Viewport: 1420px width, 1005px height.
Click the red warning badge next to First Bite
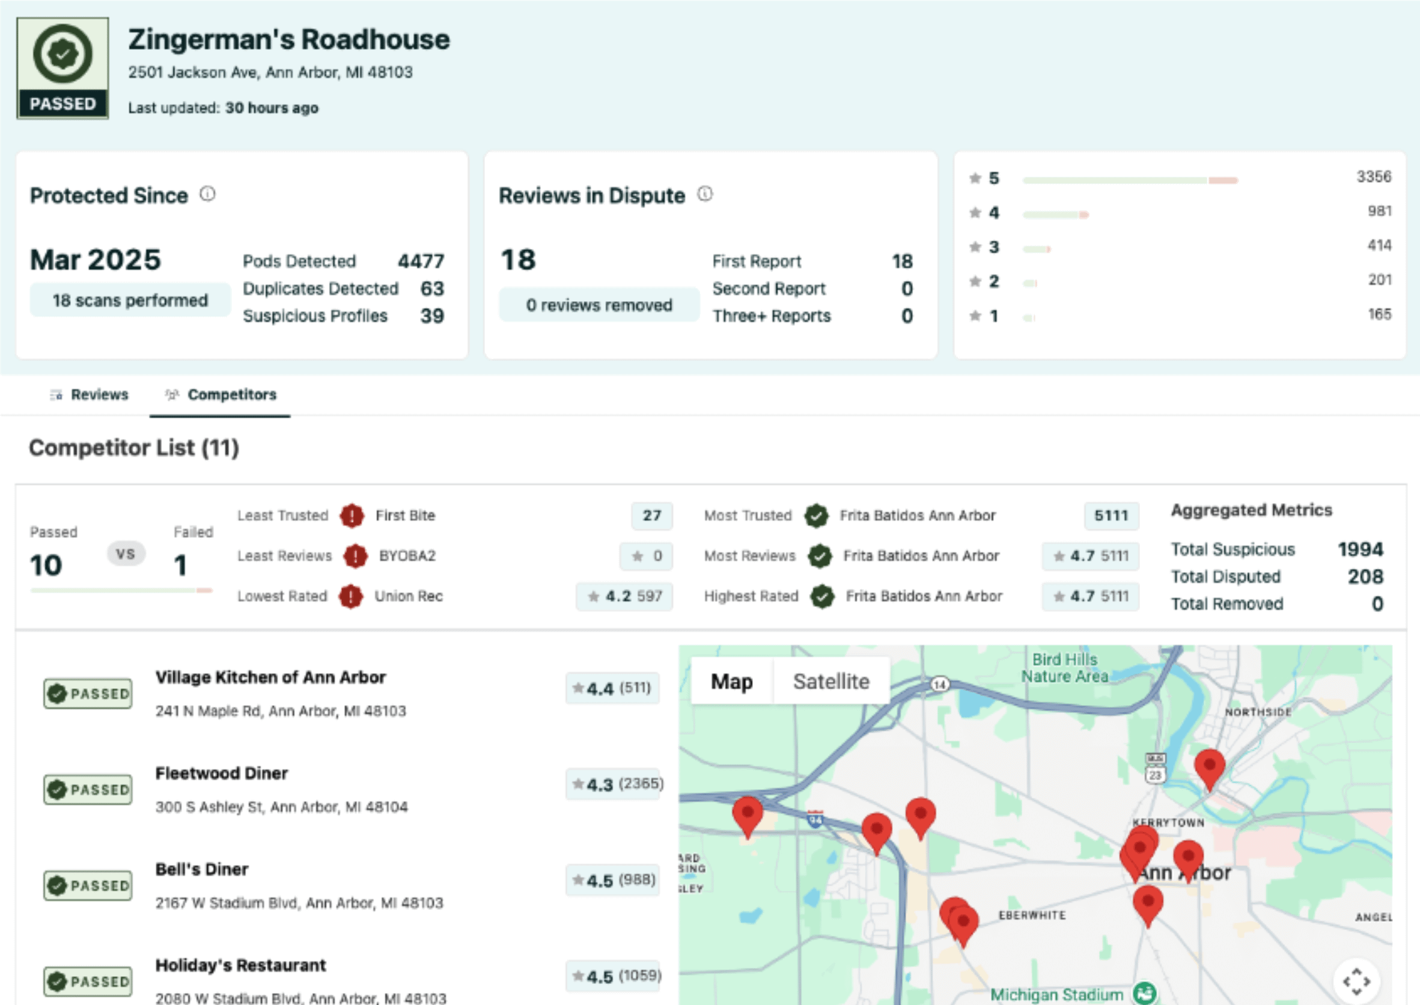click(x=352, y=516)
